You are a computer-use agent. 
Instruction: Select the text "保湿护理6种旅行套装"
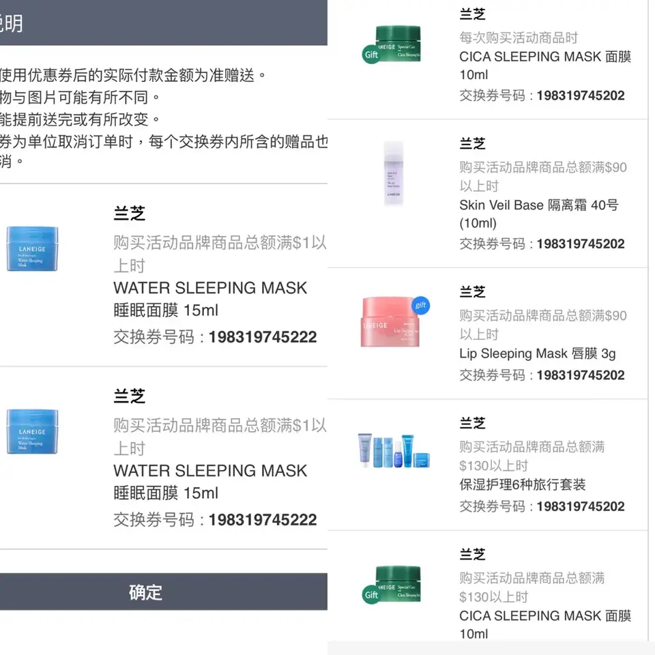pos(522,484)
